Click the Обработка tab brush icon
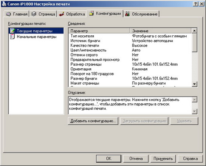Viewport: 206px width, 166px height. pos(61,14)
